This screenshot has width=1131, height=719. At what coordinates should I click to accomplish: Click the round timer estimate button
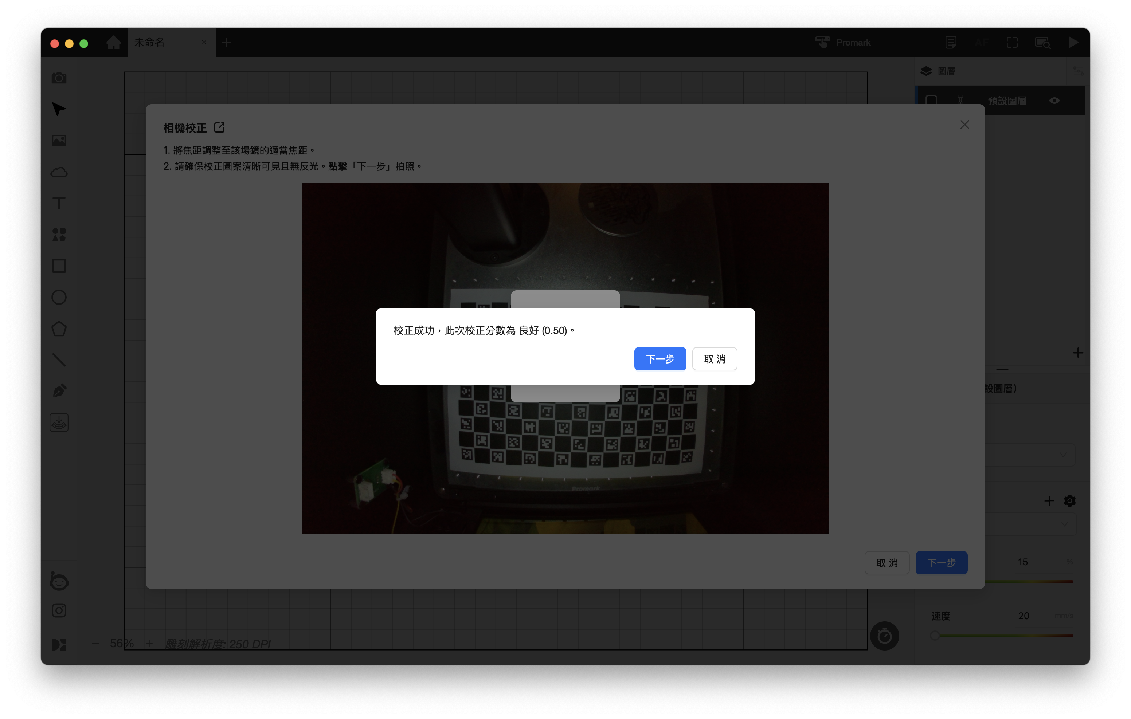coord(884,636)
